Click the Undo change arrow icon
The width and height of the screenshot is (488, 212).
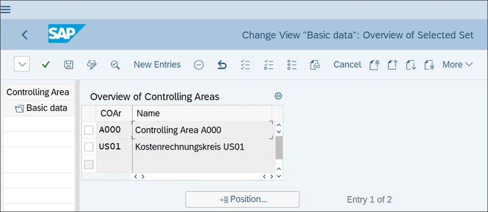point(222,65)
